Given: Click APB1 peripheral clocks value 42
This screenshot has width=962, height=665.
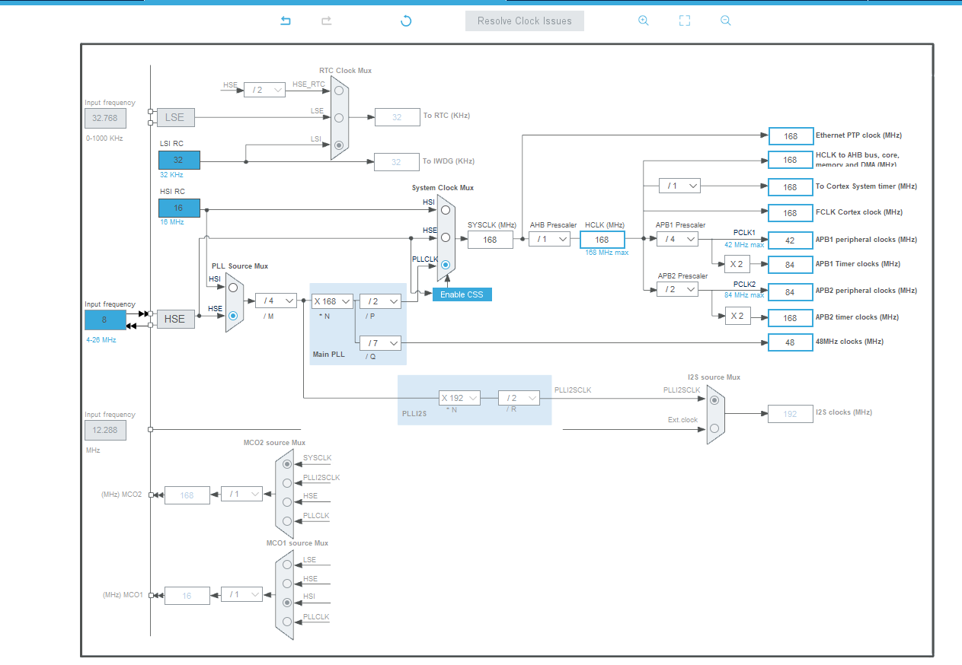Looking at the screenshot, I should point(791,240).
